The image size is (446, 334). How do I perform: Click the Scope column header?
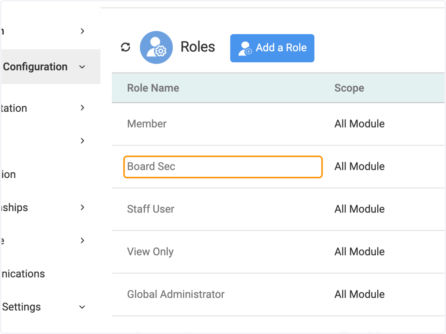tap(349, 88)
